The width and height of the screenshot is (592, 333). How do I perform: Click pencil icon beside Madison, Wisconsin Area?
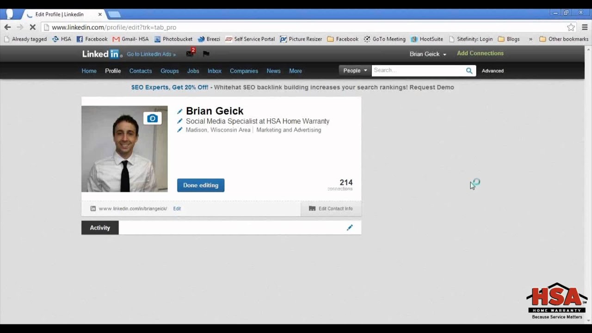pos(180,130)
